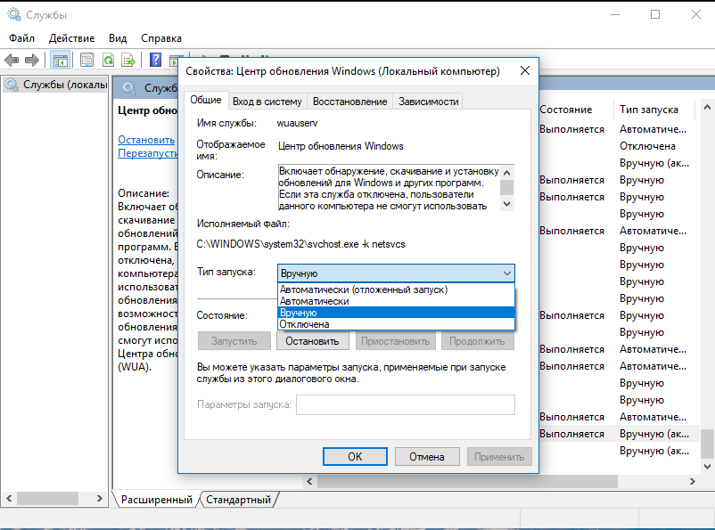Choose the Вручную option in the dropdown list
Viewport: 715px width, 530px height.
pos(396,313)
